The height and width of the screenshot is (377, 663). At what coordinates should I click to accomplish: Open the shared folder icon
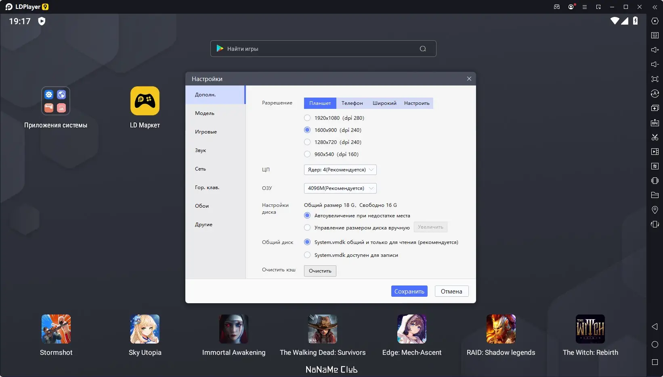(x=655, y=195)
